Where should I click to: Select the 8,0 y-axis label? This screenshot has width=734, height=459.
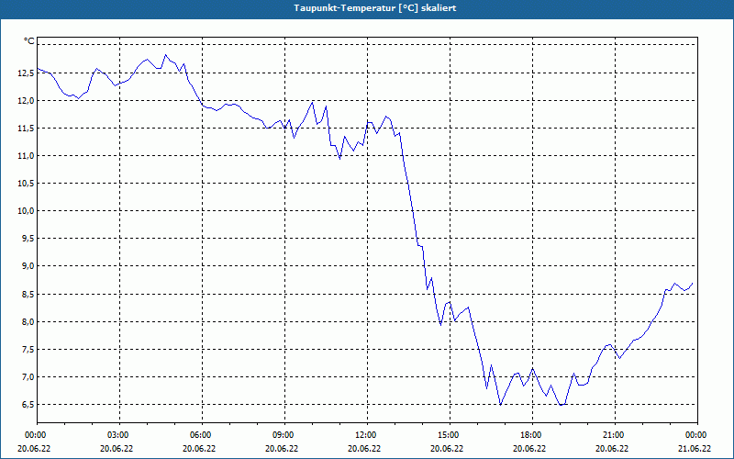(x=28, y=322)
